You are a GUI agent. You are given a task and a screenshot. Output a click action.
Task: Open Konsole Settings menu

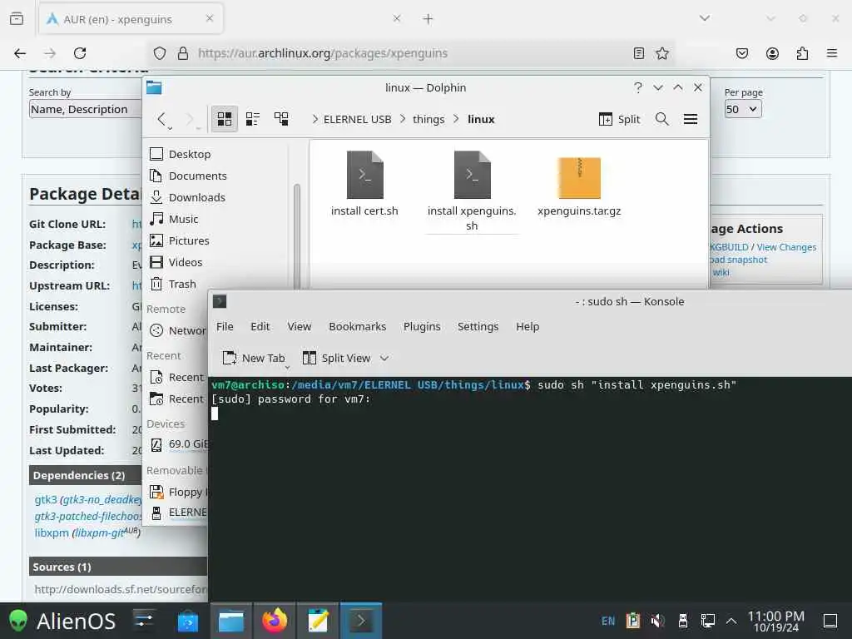[x=478, y=326]
